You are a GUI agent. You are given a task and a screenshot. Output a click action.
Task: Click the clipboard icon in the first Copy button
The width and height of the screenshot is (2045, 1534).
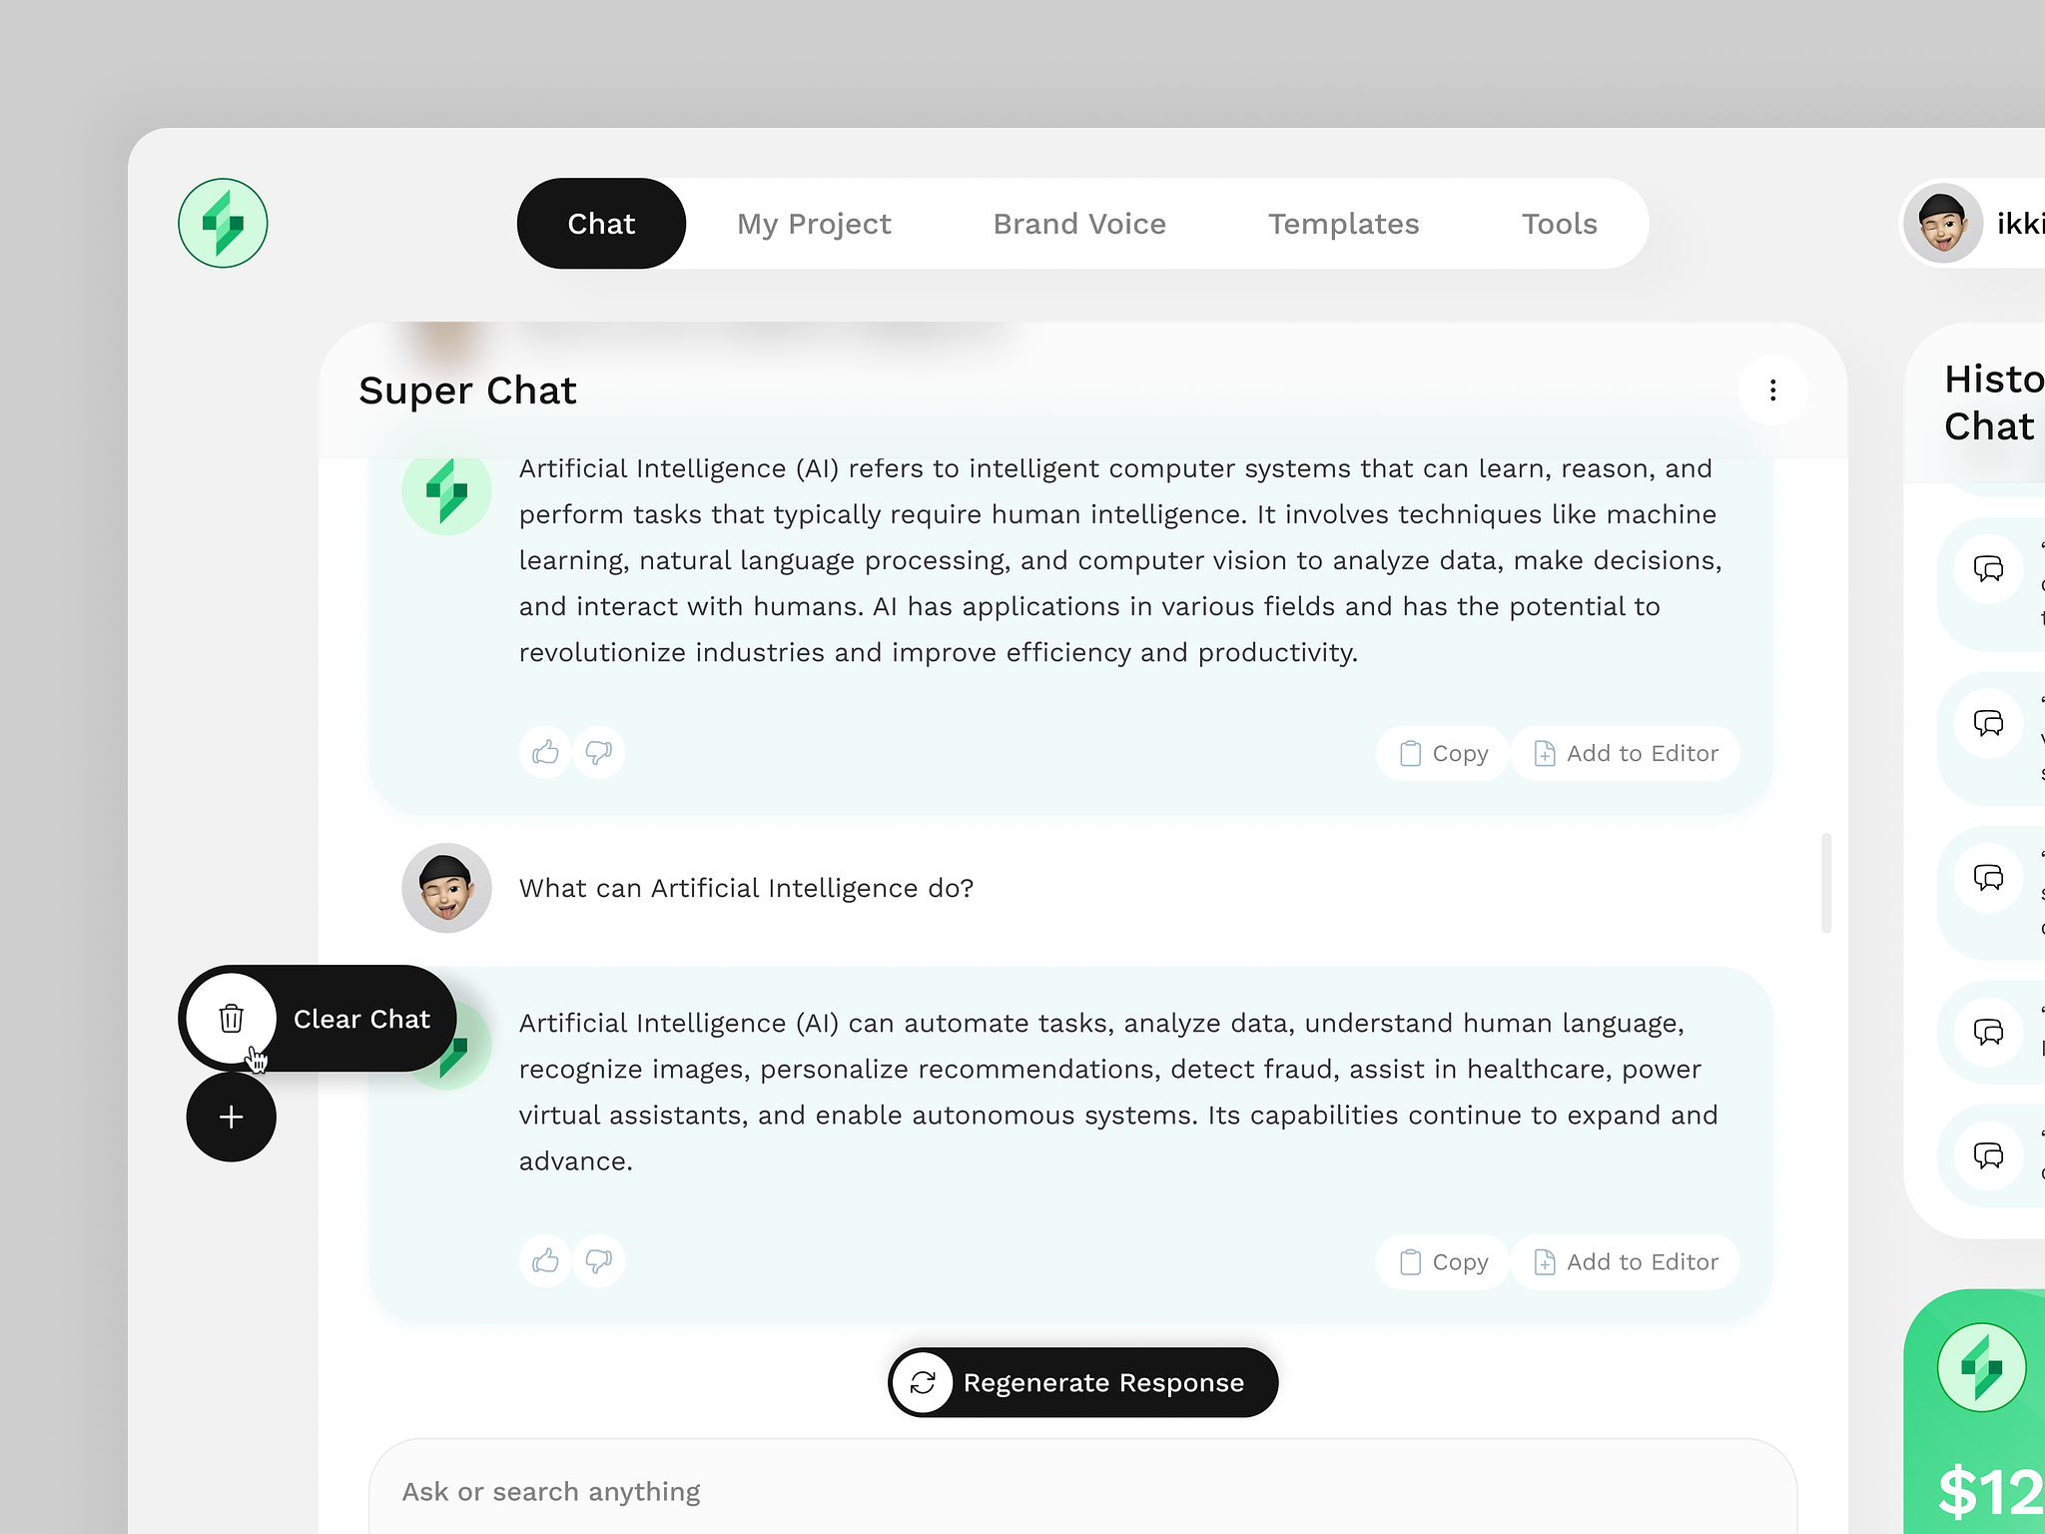1410,753
